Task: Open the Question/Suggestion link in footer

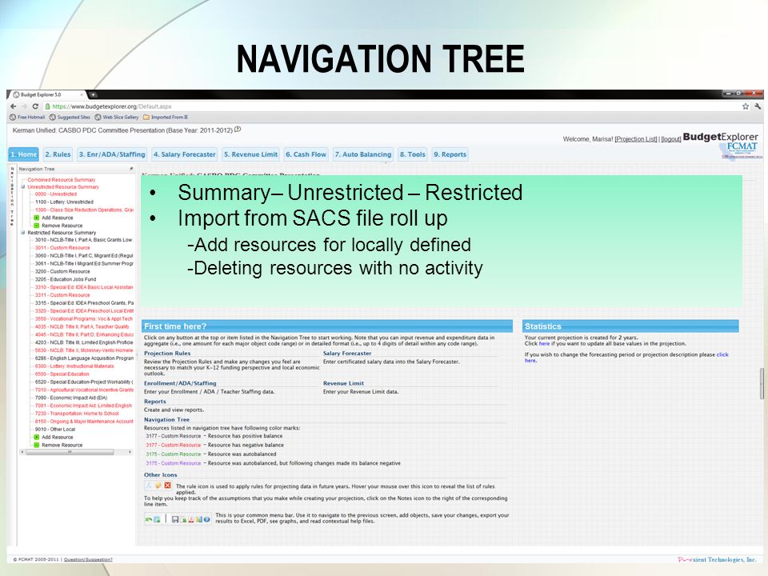Action: (88, 559)
